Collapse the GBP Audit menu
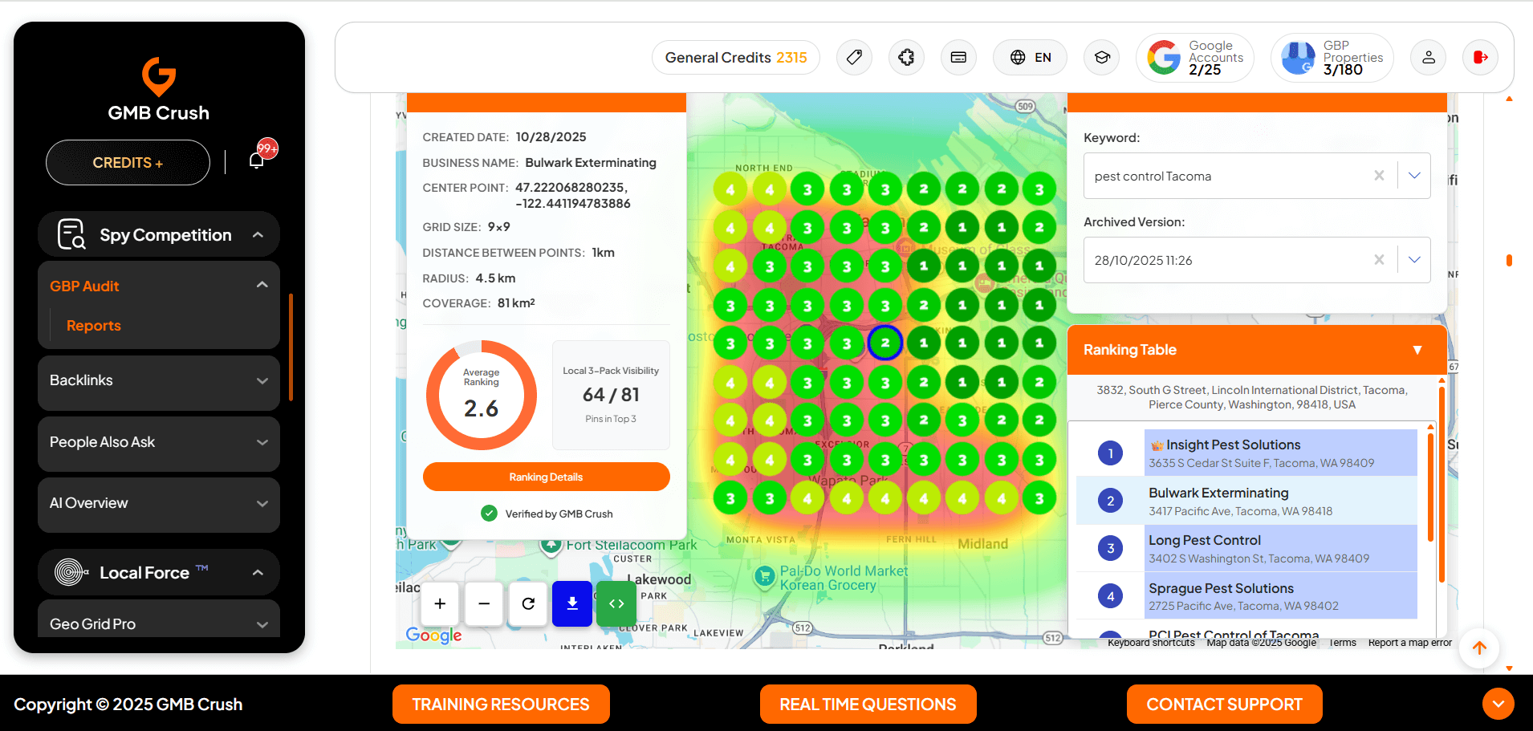This screenshot has width=1533, height=731. tap(262, 285)
